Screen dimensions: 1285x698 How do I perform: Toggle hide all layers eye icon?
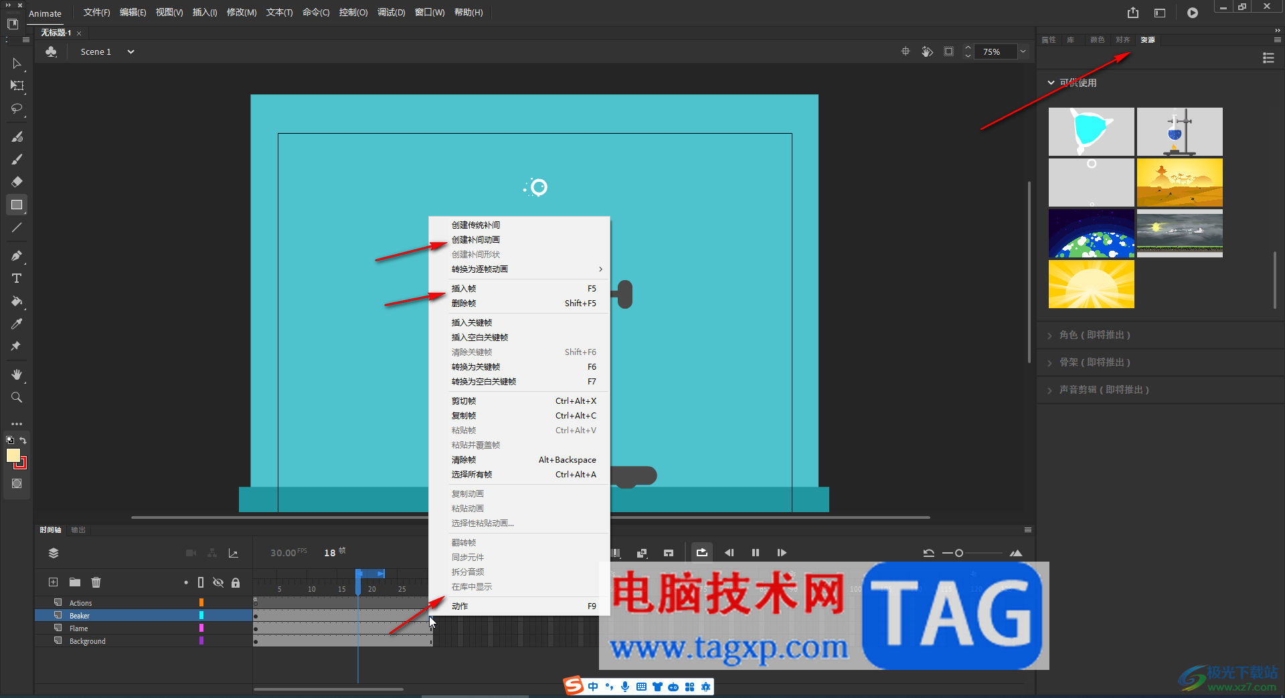click(x=218, y=582)
